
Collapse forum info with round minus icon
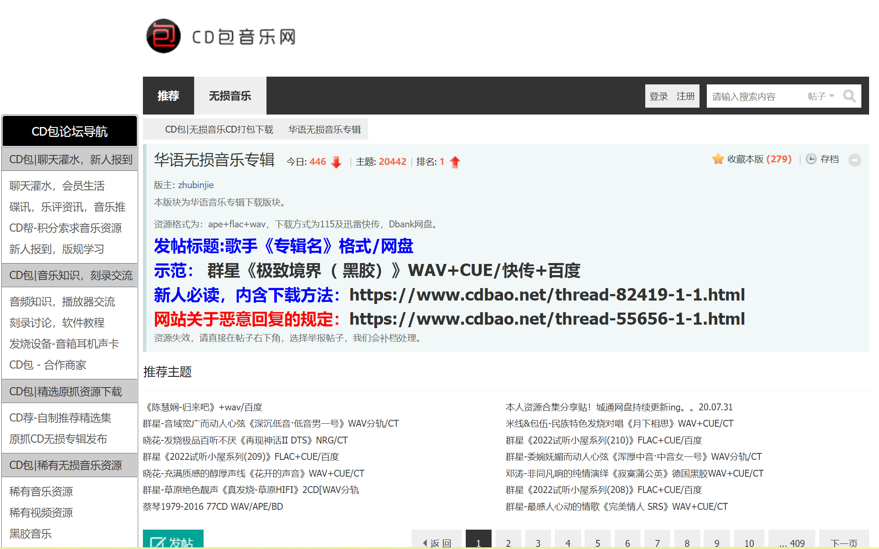pyautogui.click(x=854, y=160)
